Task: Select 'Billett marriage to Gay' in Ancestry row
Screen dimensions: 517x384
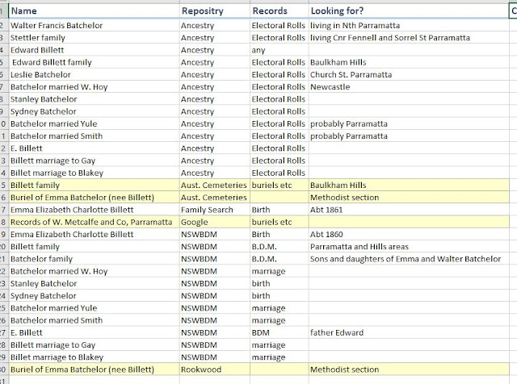Action: [94, 161]
